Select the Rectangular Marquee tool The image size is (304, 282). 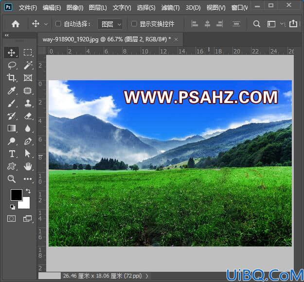(28, 53)
